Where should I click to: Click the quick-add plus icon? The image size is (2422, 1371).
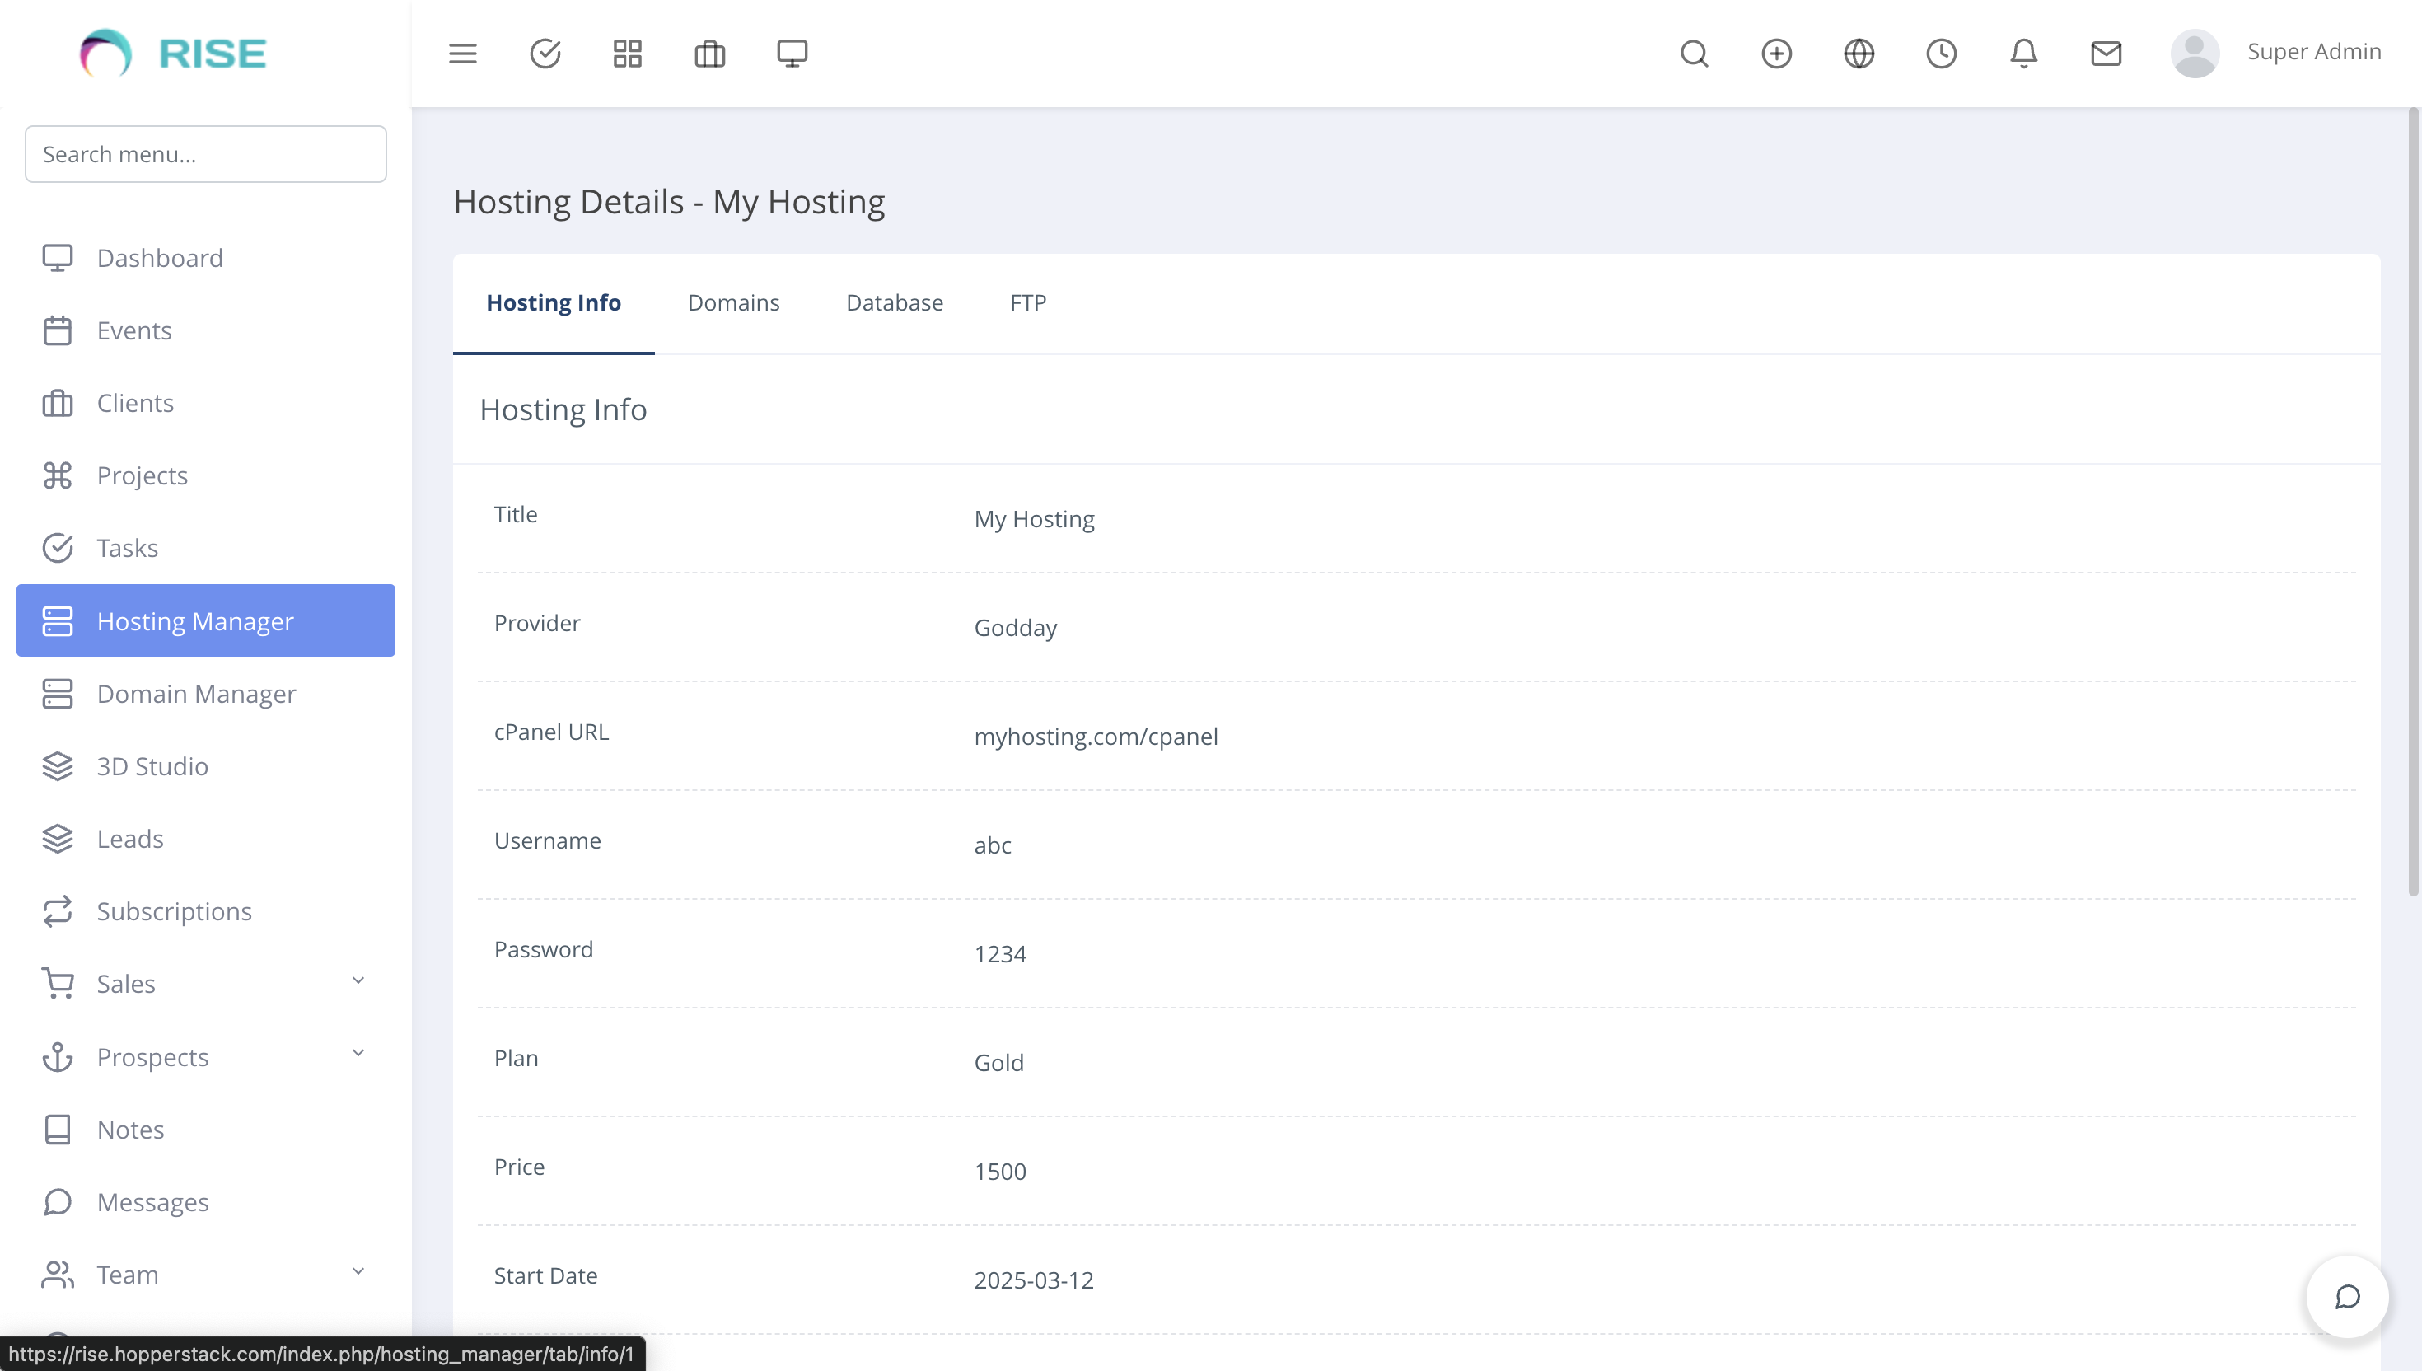(1776, 54)
